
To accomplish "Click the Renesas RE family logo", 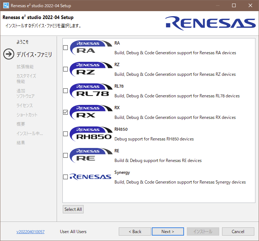I will [x=91, y=156].
